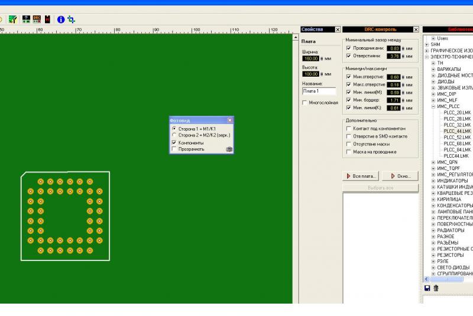Image resolution: width=473 pixels, height=316 pixels.
Task: Enable the Прозрачноть checkbox
Action: pyautogui.click(x=174, y=149)
